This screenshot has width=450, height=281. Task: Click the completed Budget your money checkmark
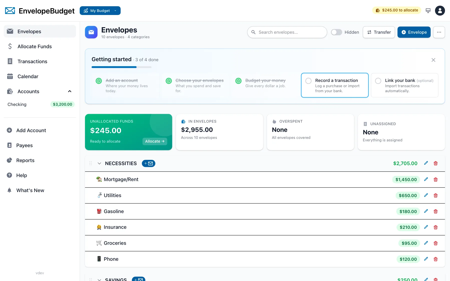238,81
